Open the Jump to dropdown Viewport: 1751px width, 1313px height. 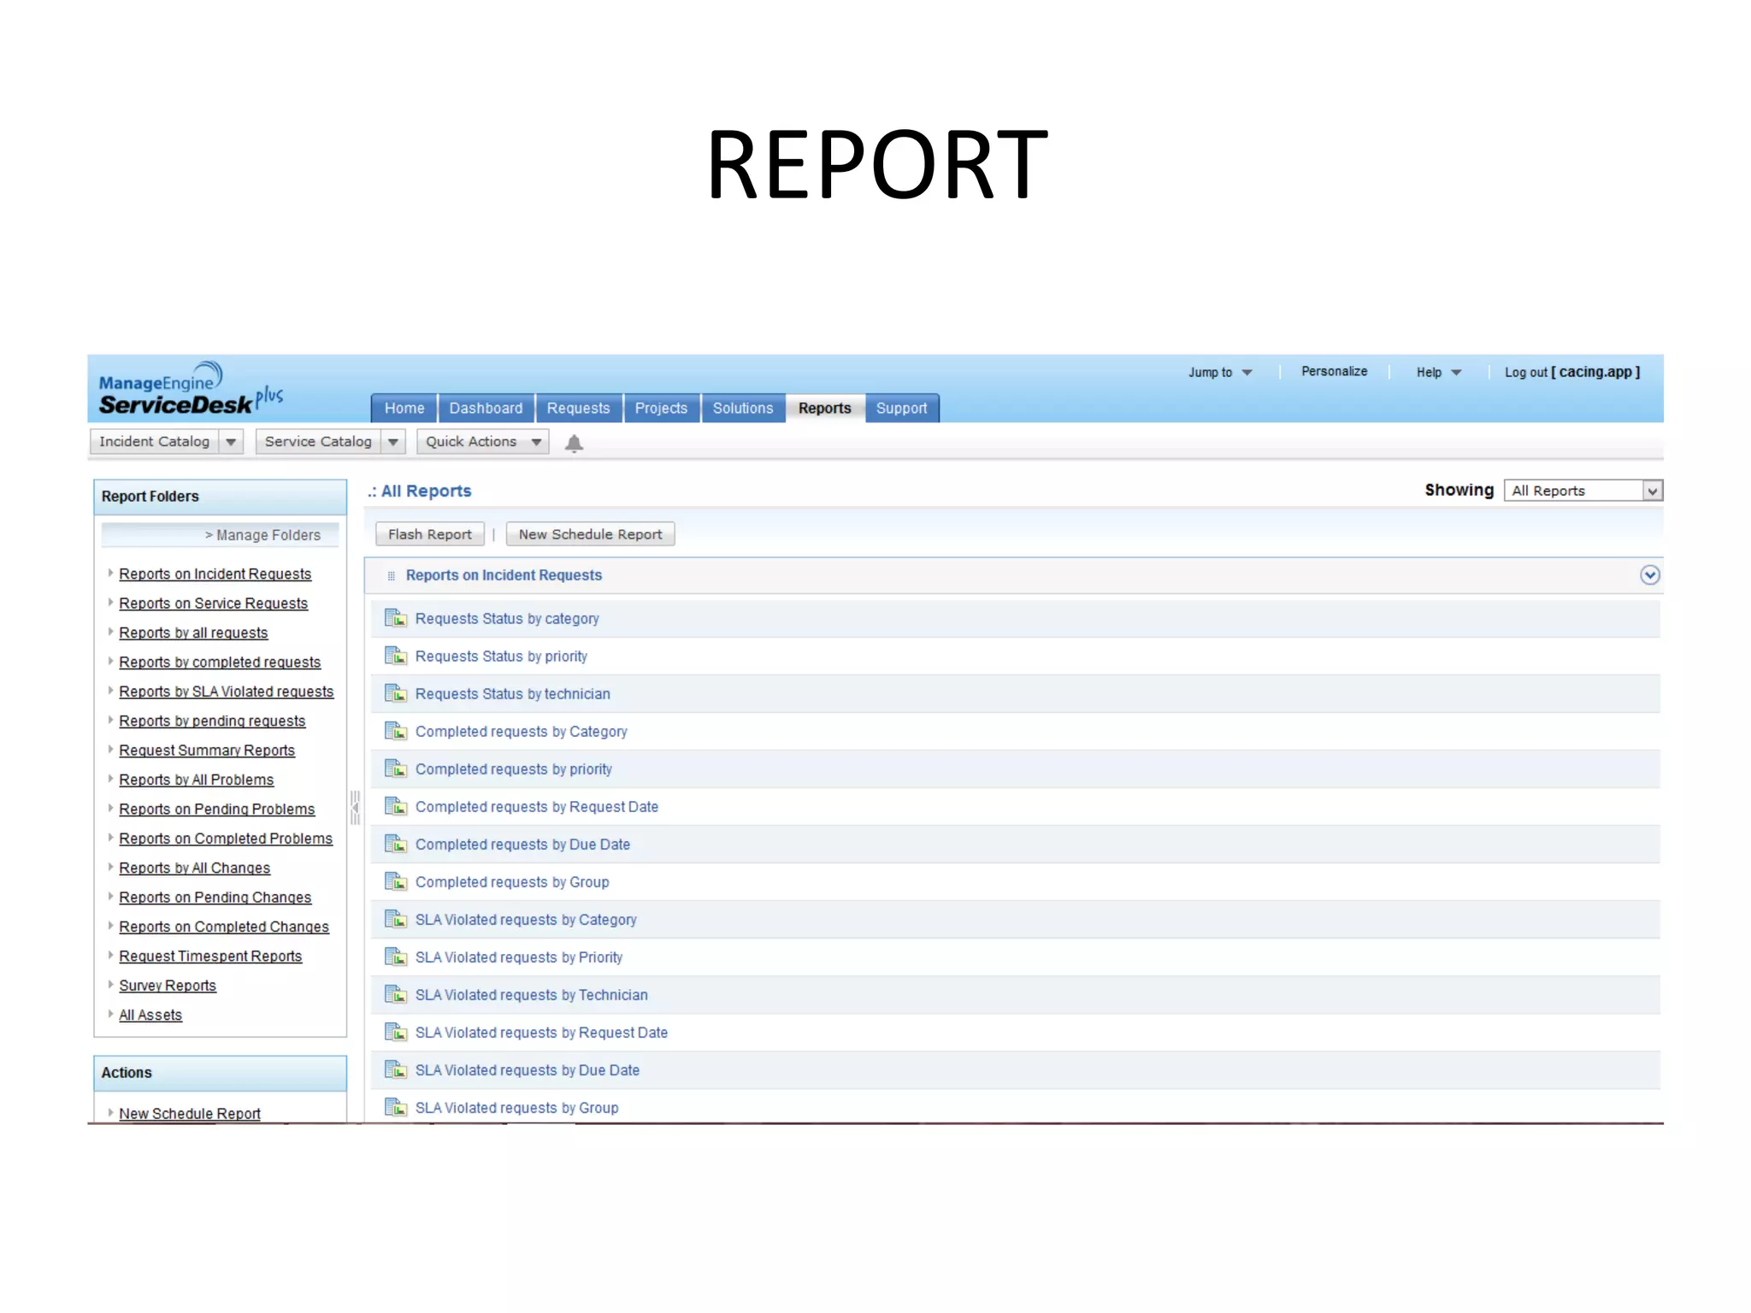tap(1220, 372)
